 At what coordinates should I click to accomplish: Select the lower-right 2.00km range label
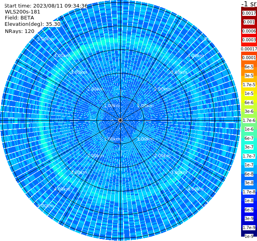tap(162, 156)
